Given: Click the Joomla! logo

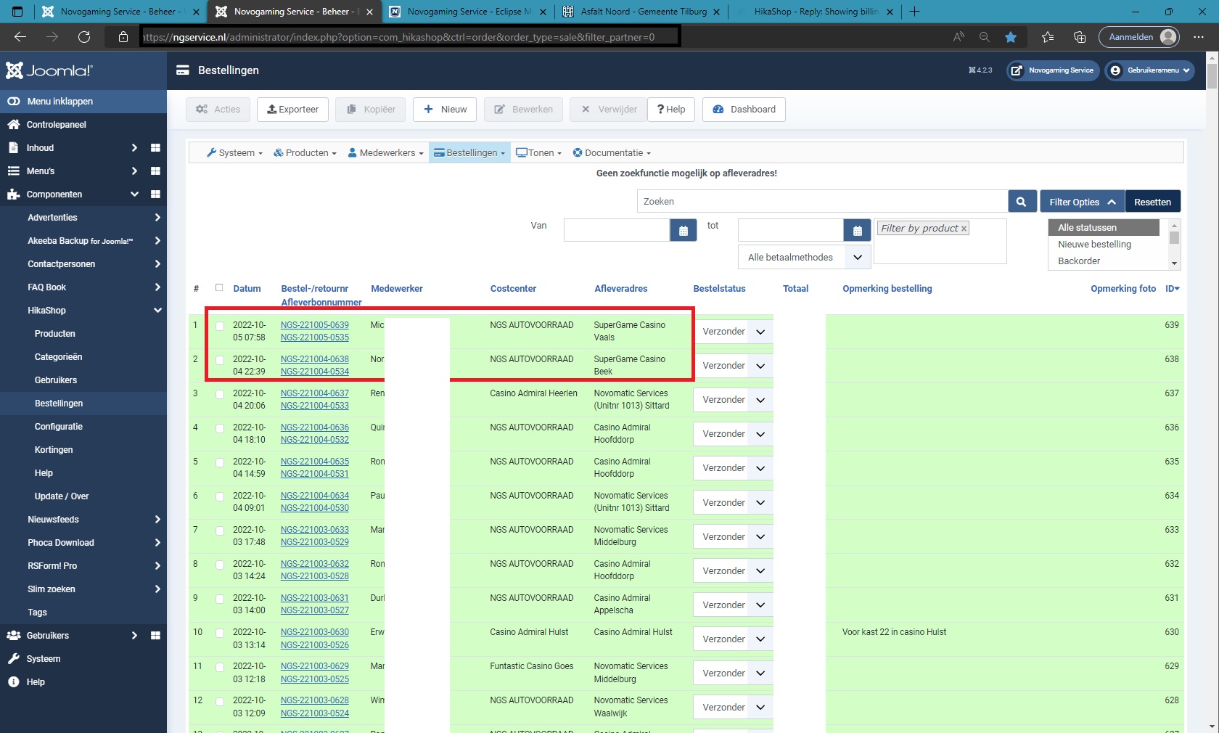Looking at the screenshot, I should 49,70.
